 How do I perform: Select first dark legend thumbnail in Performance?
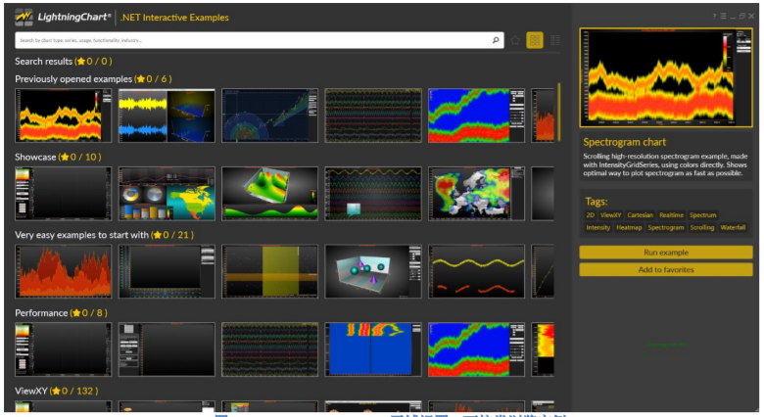pos(64,349)
